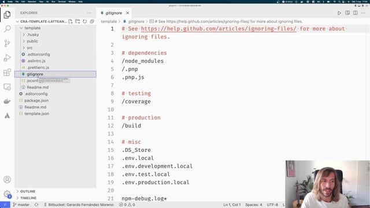
Task: Open the Search view in activity bar
Action: (x=7, y=29)
